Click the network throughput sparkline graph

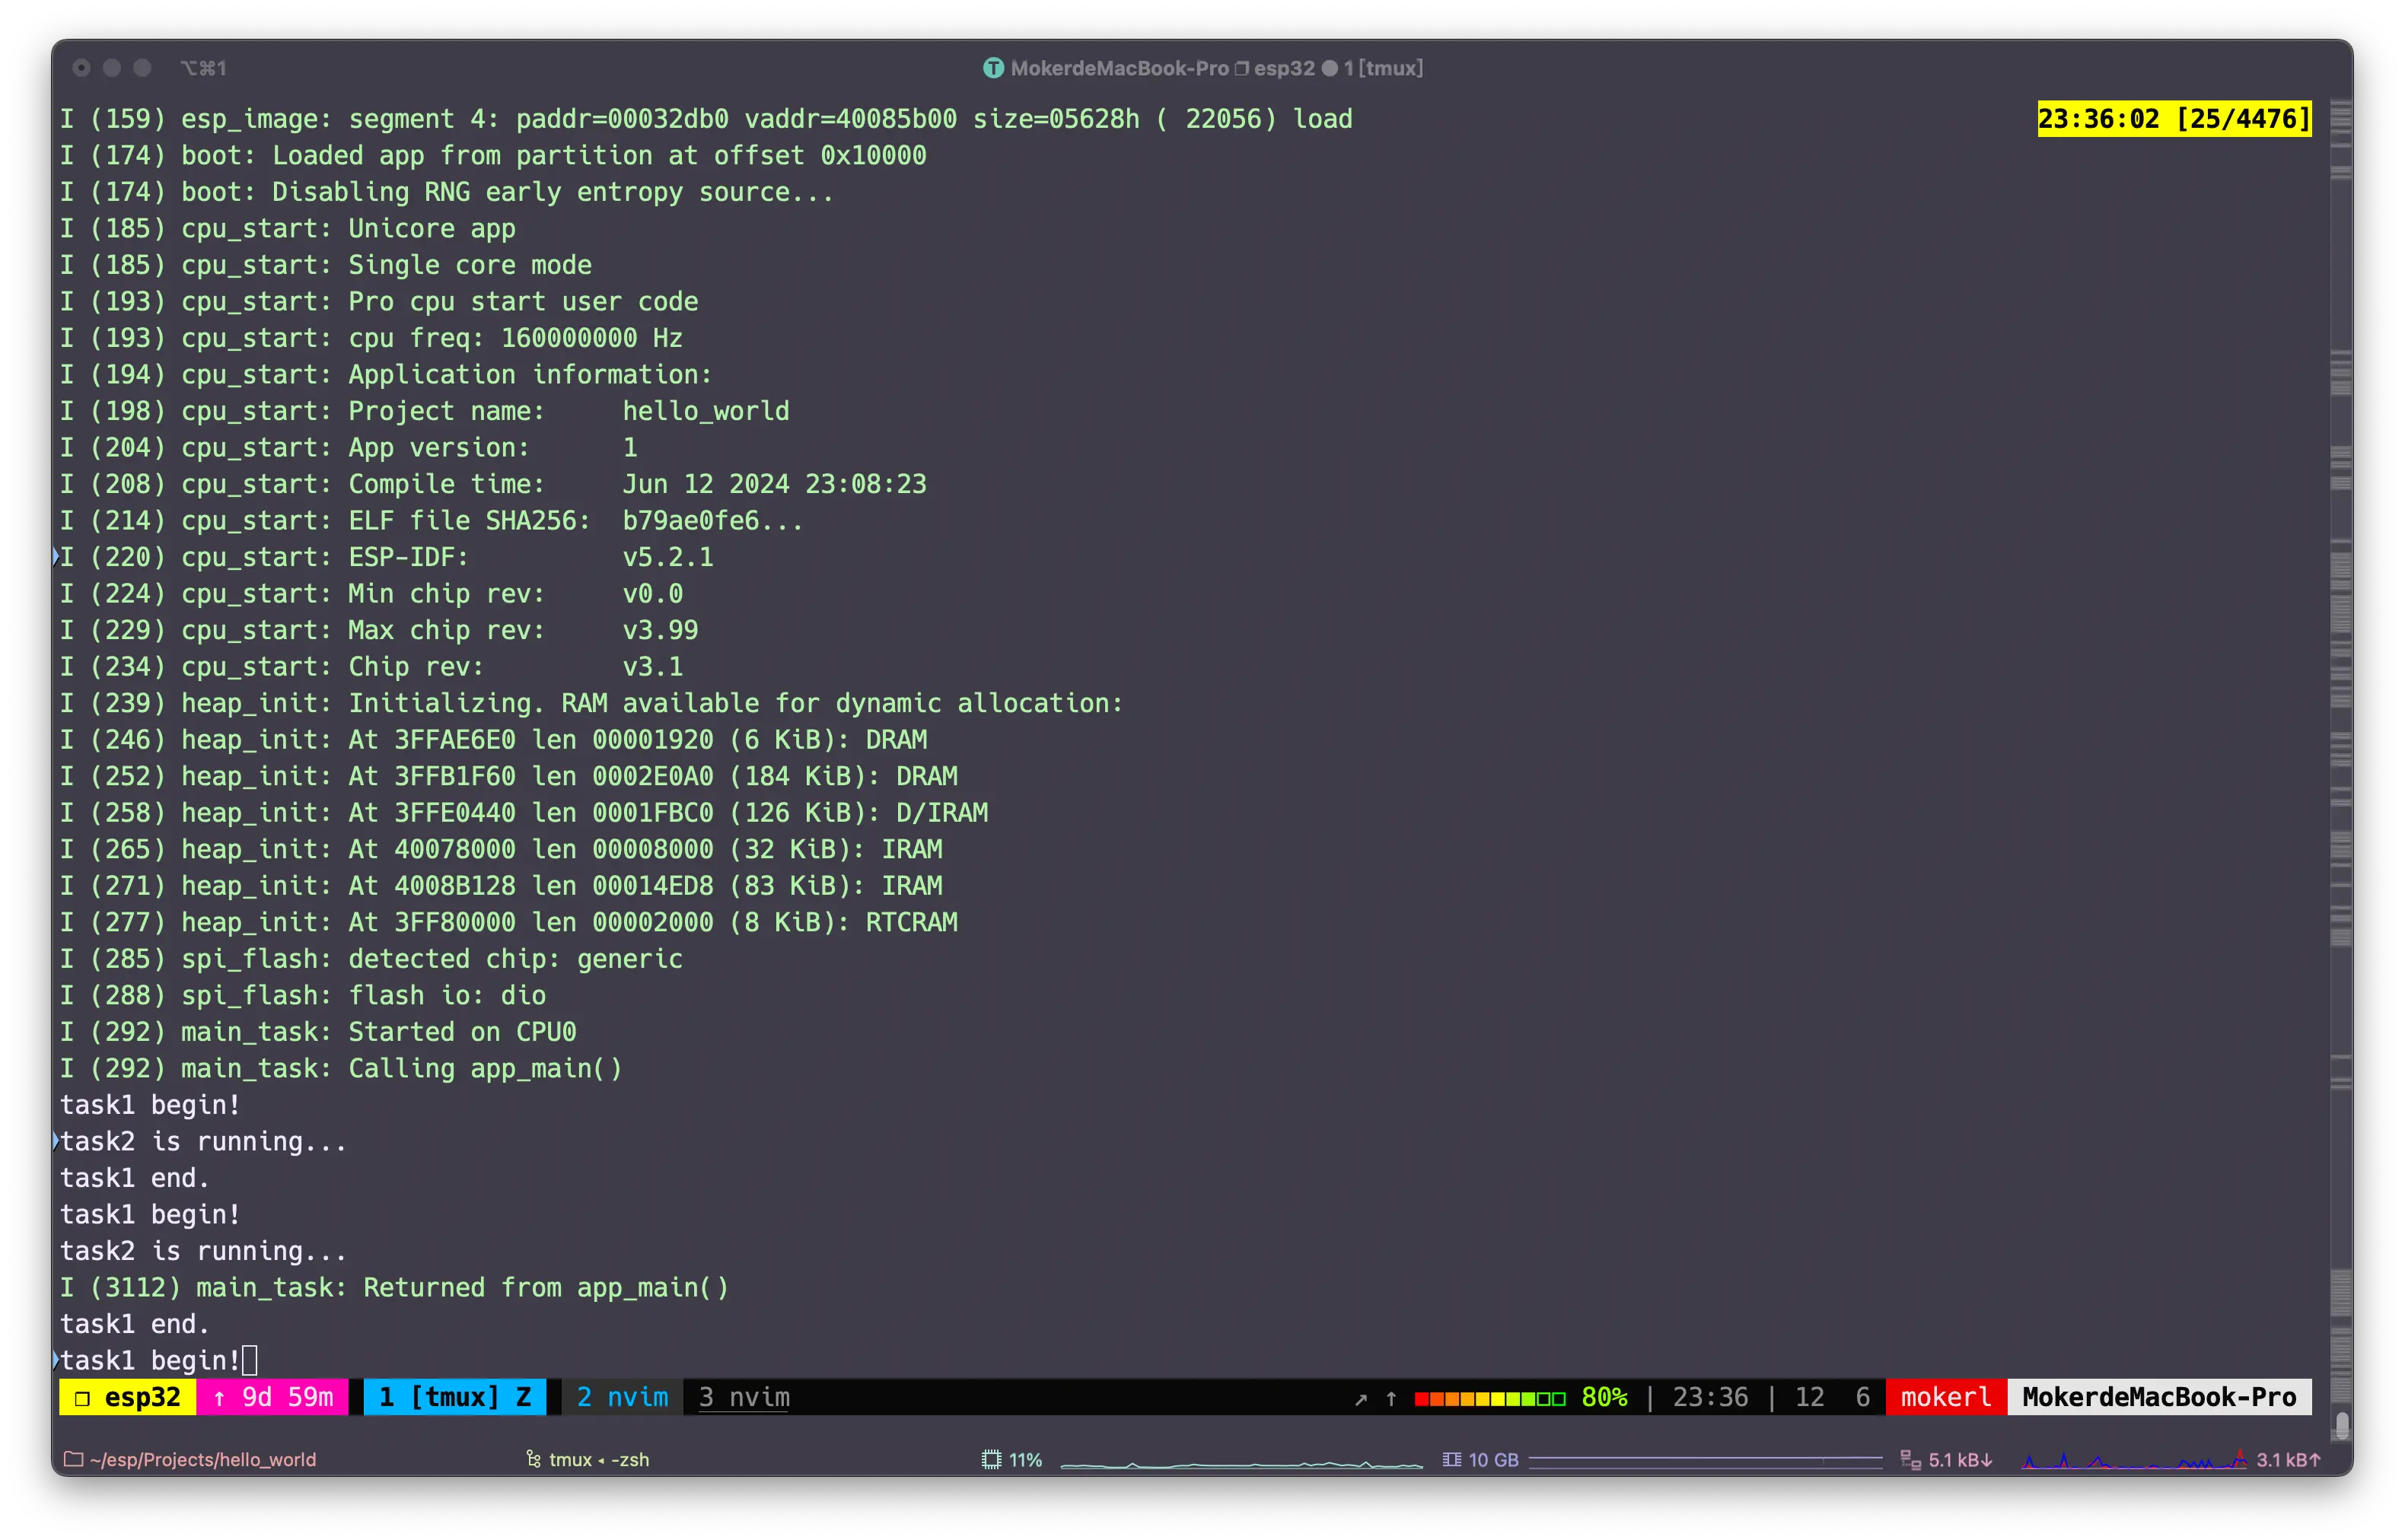[2133, 1460]
